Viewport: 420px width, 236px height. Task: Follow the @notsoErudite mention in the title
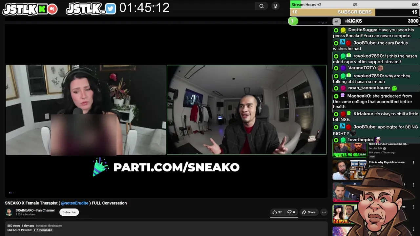click(74, 203)
